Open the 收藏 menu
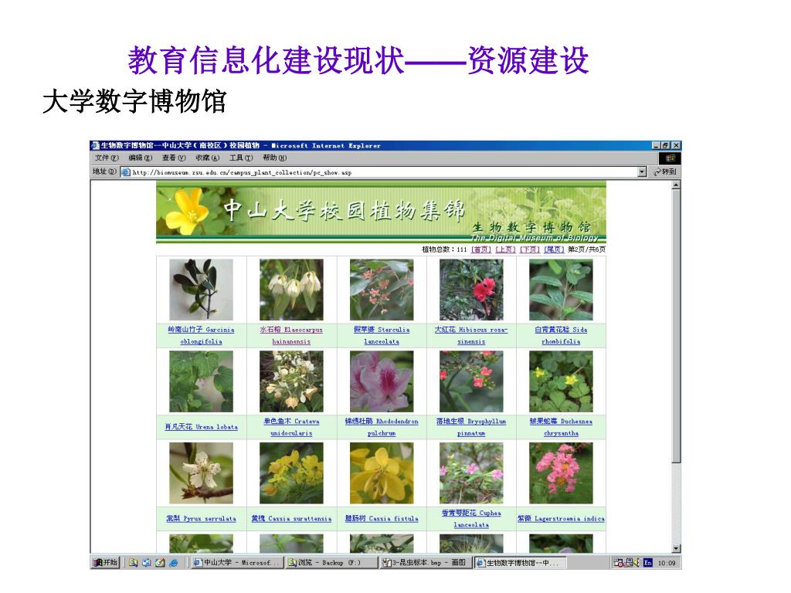 pyautogui.click(x=207, y=158)
